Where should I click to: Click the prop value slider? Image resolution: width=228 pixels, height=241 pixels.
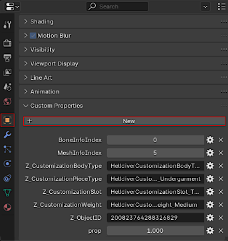[x=155, y=231]
